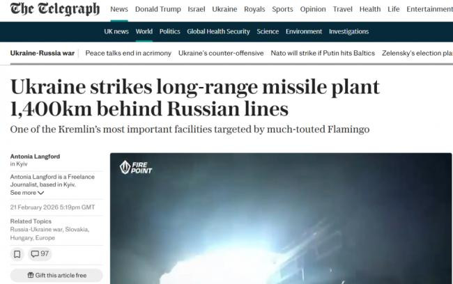Click the gift icon in Gift this article
453x284 pixels.
31,275
